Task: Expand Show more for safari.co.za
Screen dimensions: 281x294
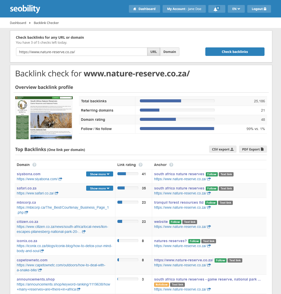Action: point(100,188)
